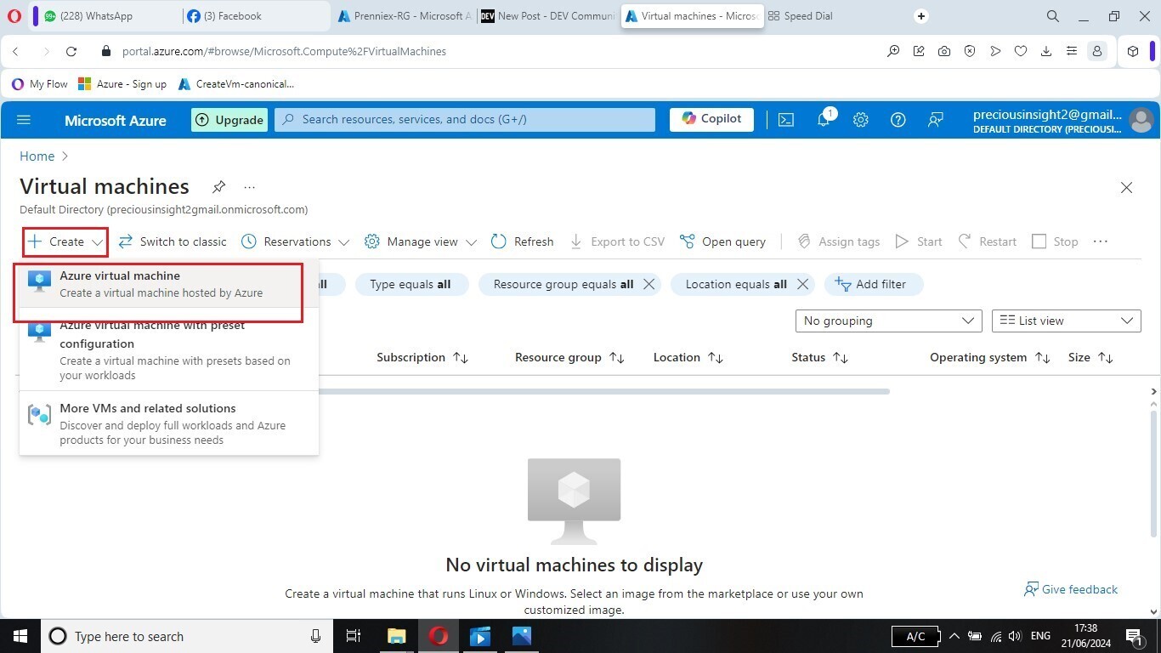
Task: Go back in the browser
Action: 15,51
